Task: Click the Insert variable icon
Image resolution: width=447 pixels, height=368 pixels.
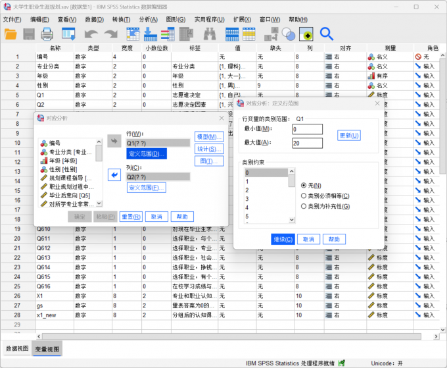Action: 249,34
